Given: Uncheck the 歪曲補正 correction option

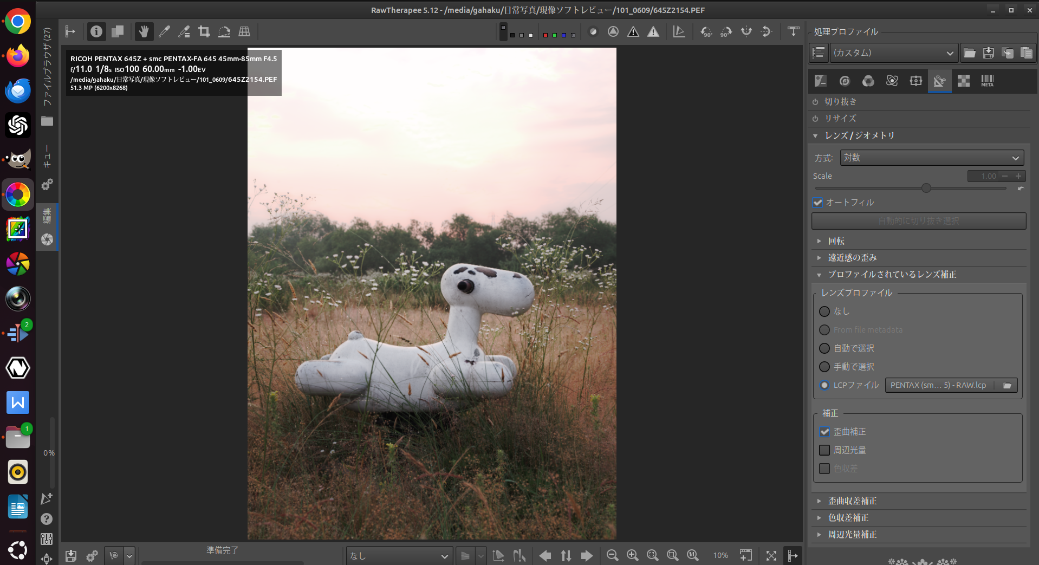Looking at the screenshot, I should click(x=824, y=432).
